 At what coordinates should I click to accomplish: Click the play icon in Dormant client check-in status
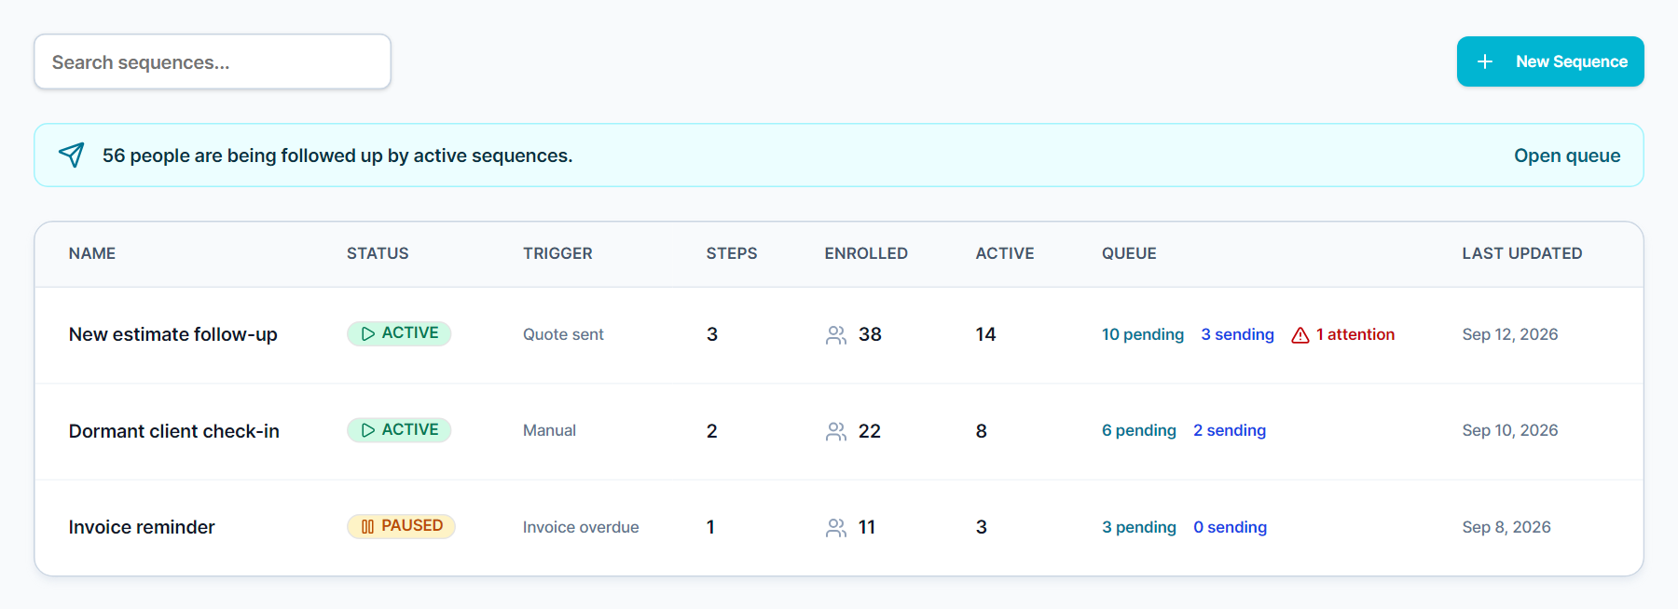tap(368, 430)
